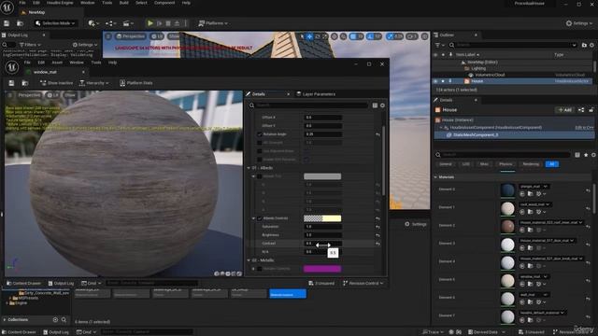Screen dimensions: 598x336
Task: Open the Revision Control menu in material editor
Action: 363,283
